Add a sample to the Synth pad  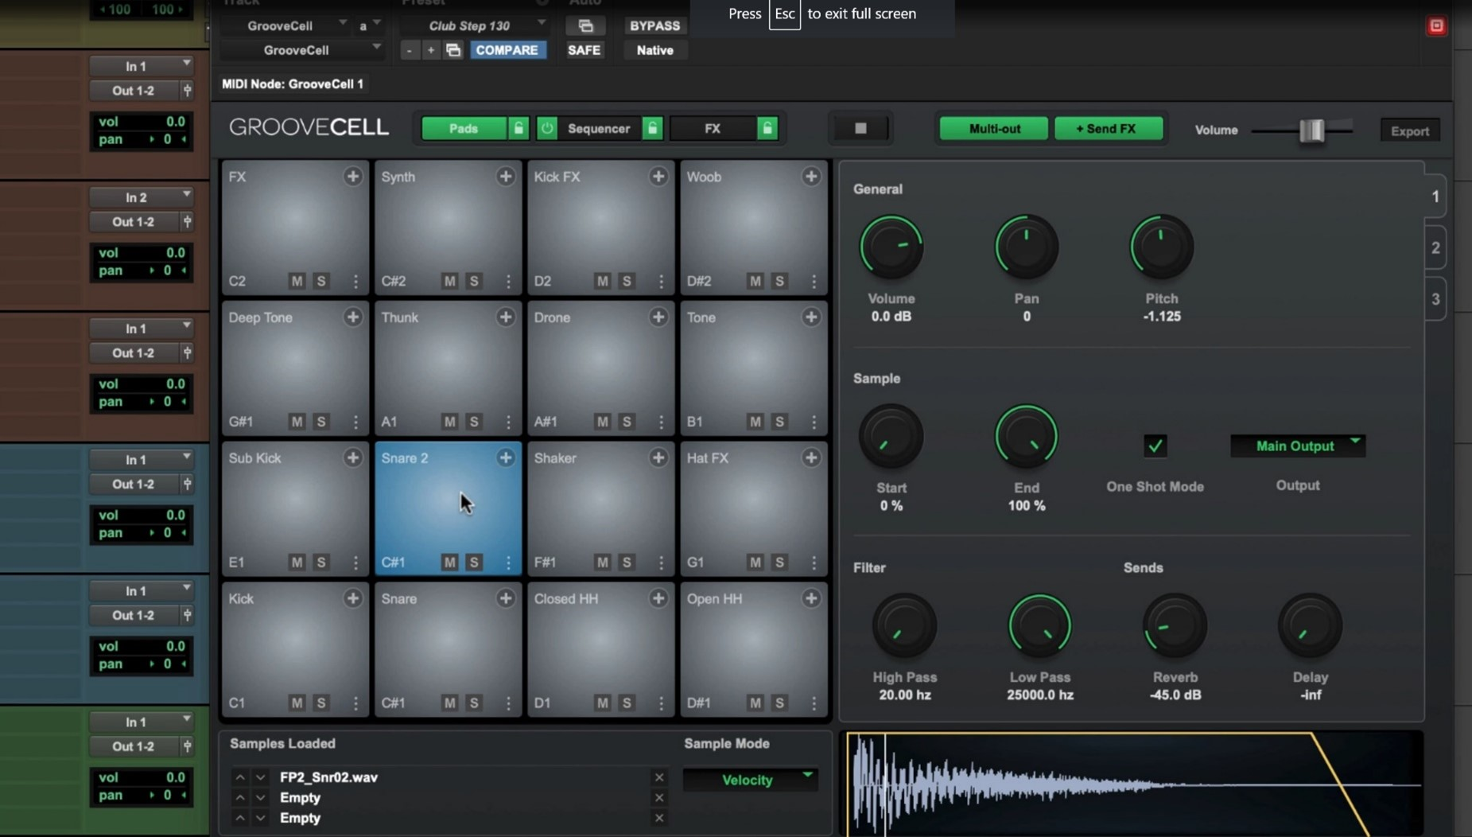505,177
